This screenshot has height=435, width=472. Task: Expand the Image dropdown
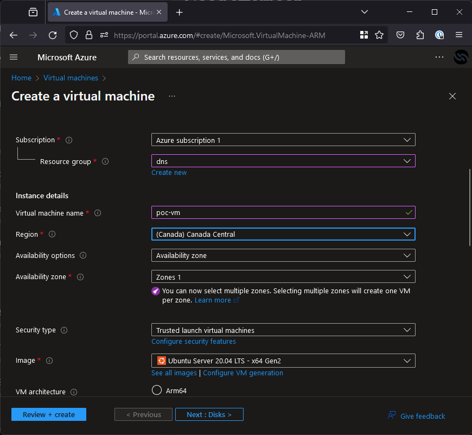point(283,361)
